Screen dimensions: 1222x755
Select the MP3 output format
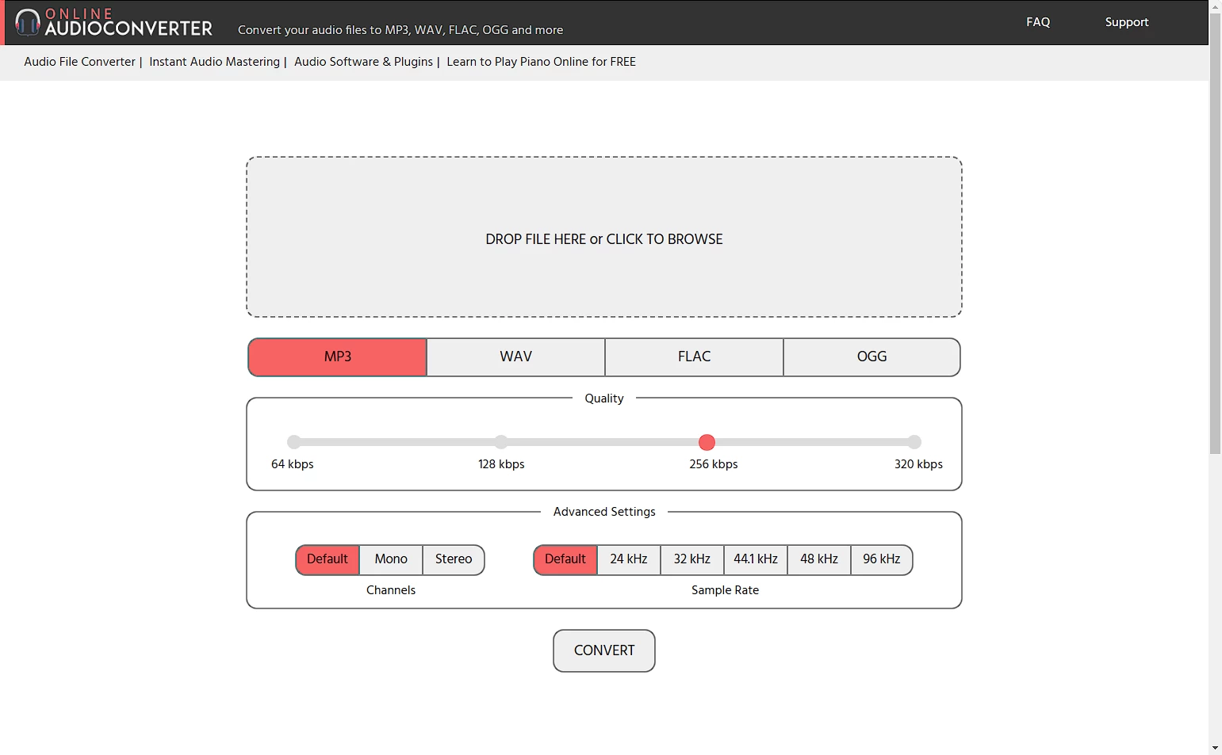point(338,357)
